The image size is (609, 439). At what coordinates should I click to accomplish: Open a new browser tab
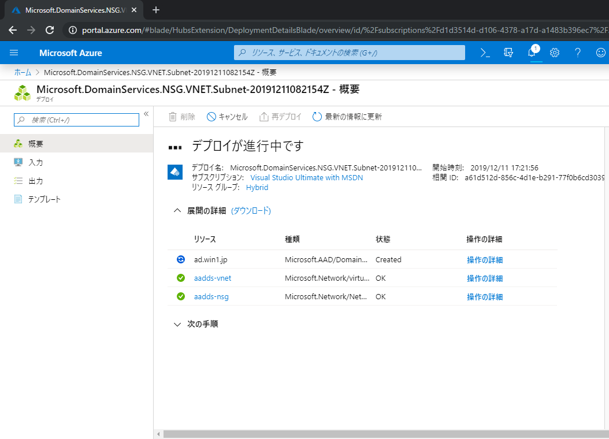coord(156,10)
